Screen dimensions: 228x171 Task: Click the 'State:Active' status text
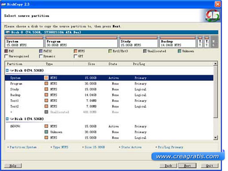(131, 147)
